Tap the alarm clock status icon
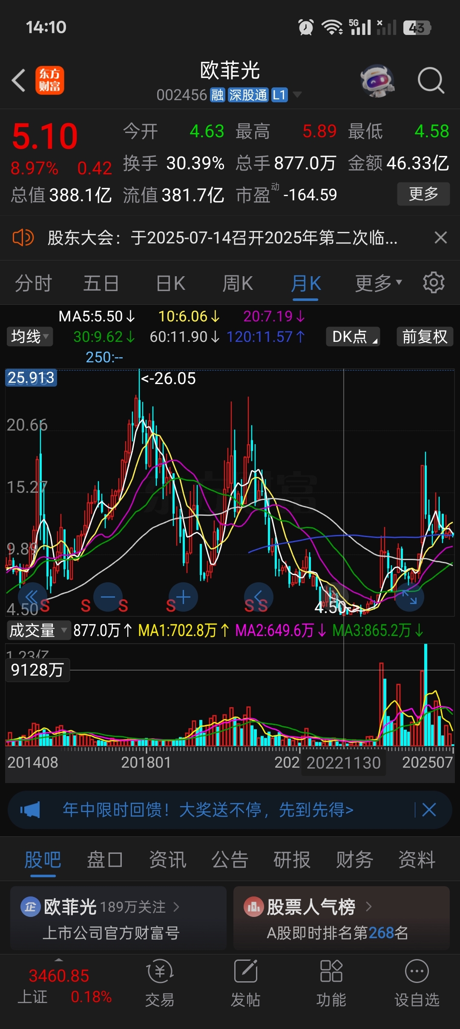Viewport: 460px width, 1029px height. pos(306,27)
